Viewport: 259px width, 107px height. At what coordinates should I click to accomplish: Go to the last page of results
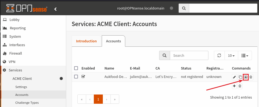pyautogui.click(x=115, y=99)
